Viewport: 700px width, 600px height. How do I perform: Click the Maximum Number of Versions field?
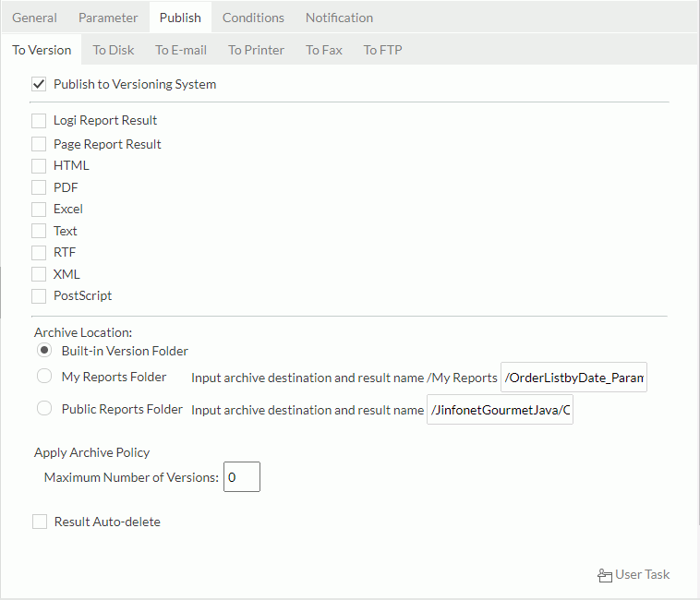(x=242, y=477)
